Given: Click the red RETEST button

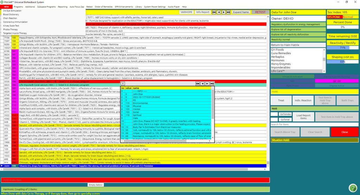Looking at the screenshot, I should [260, 12].
